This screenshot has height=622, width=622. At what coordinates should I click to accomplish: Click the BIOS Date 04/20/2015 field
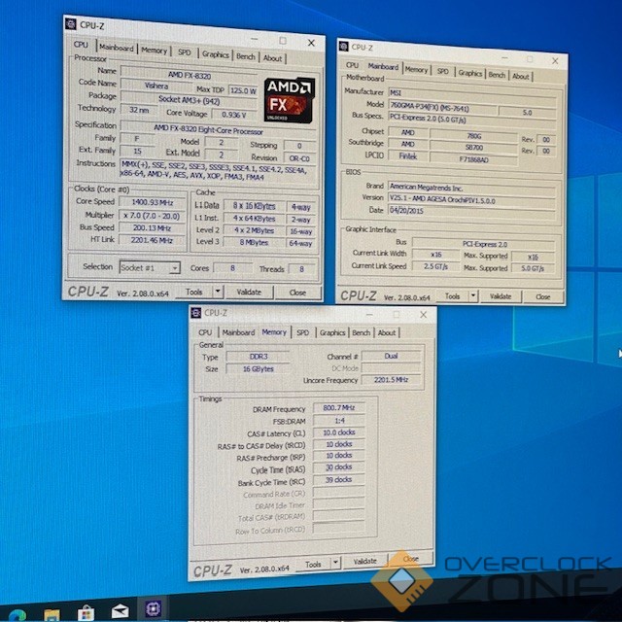pos(472,212)
